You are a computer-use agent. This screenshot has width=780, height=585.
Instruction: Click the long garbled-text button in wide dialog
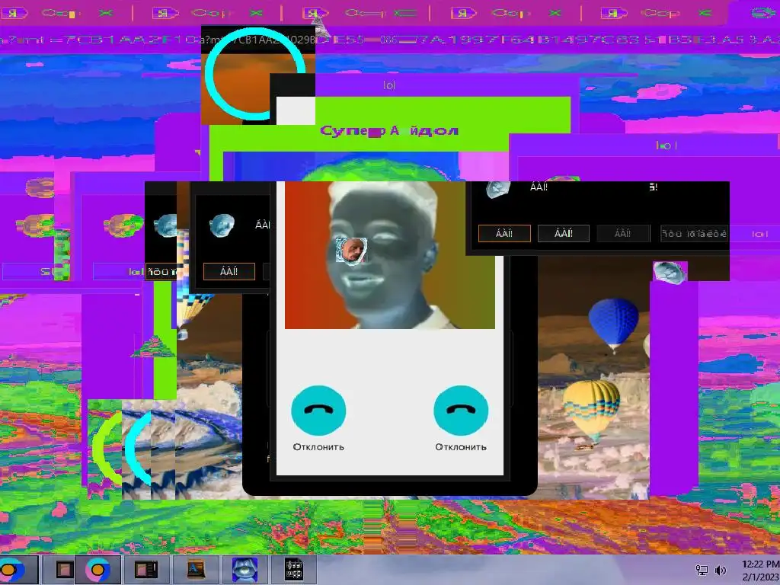click(695, 233)
